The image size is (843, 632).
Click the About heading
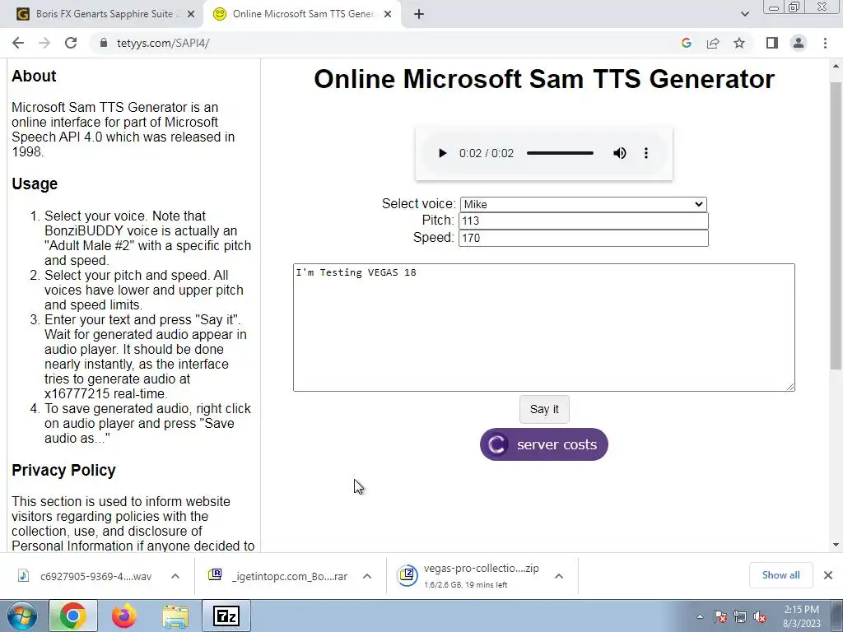[34, 76]
